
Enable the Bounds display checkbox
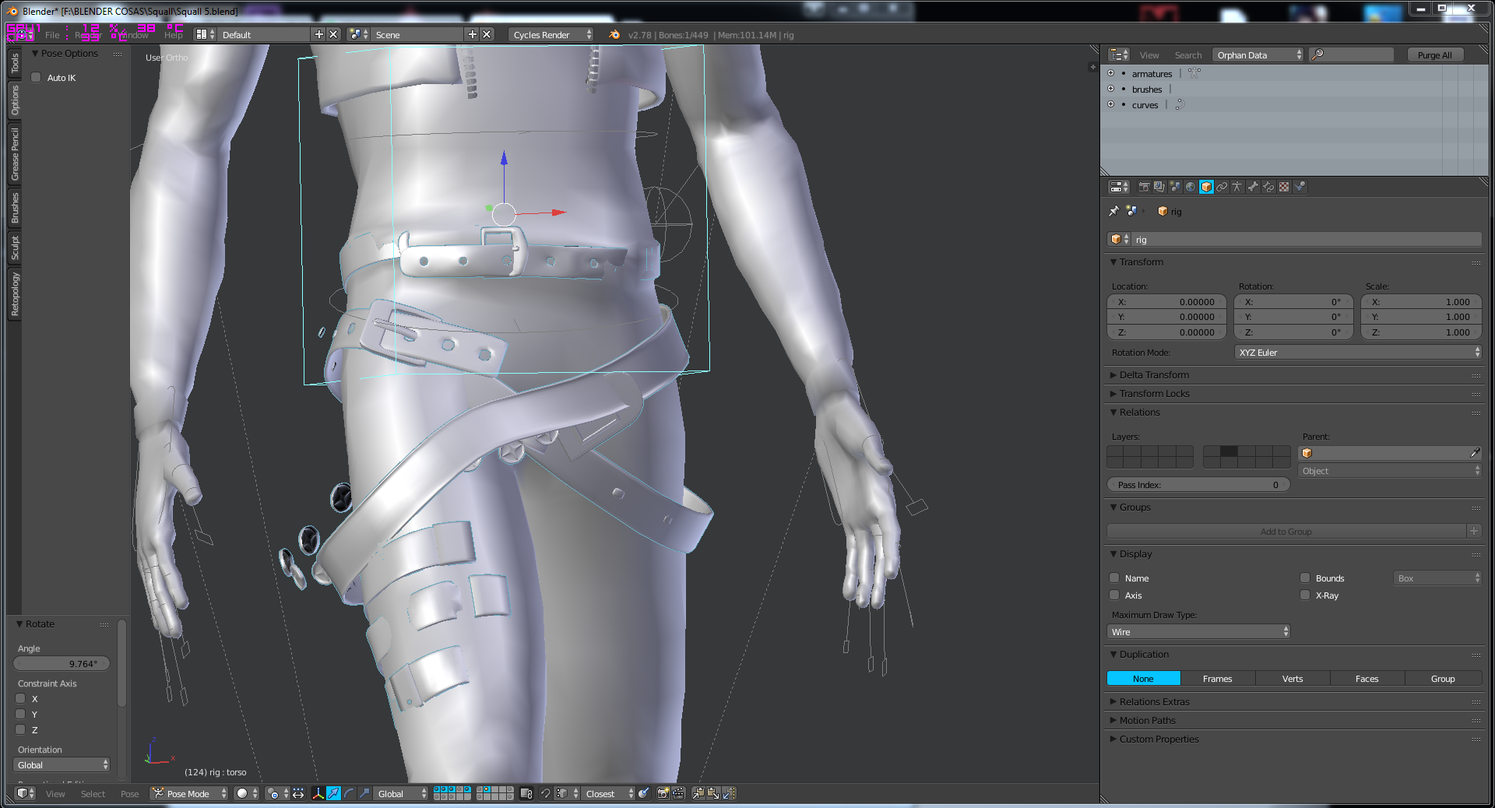1305,578
